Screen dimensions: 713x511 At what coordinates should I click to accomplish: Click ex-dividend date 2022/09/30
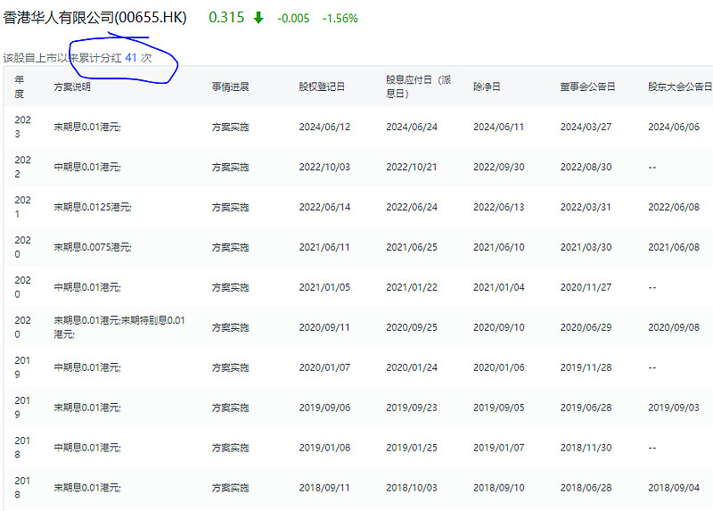click(x=499, y=167)
